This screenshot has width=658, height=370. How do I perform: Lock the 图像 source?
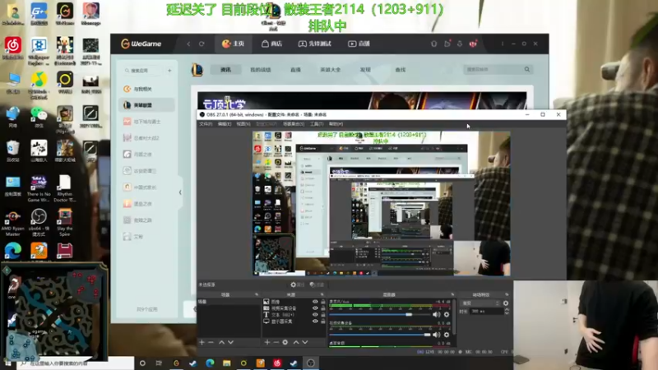pos(323,302)
